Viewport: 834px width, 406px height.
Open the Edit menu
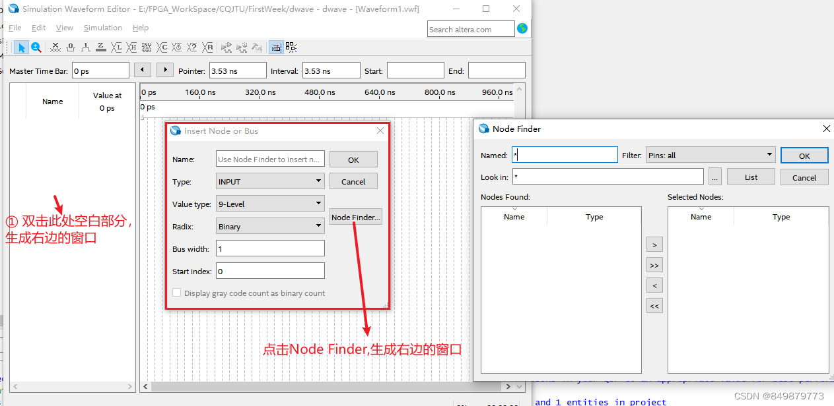tap(39, 28)
